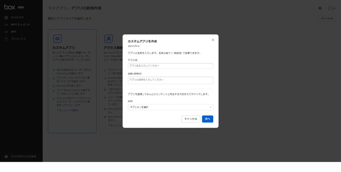Click the box logo in sidebar
341x172 pixels.
point(9,7)
